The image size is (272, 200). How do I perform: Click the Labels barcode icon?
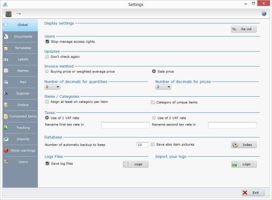[6, 59]
